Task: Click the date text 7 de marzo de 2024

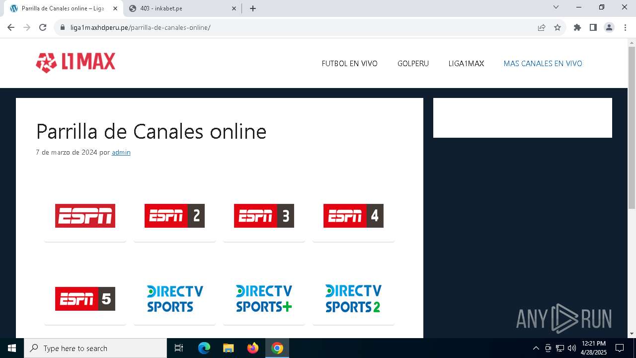Action: click(x=67, y=152)
